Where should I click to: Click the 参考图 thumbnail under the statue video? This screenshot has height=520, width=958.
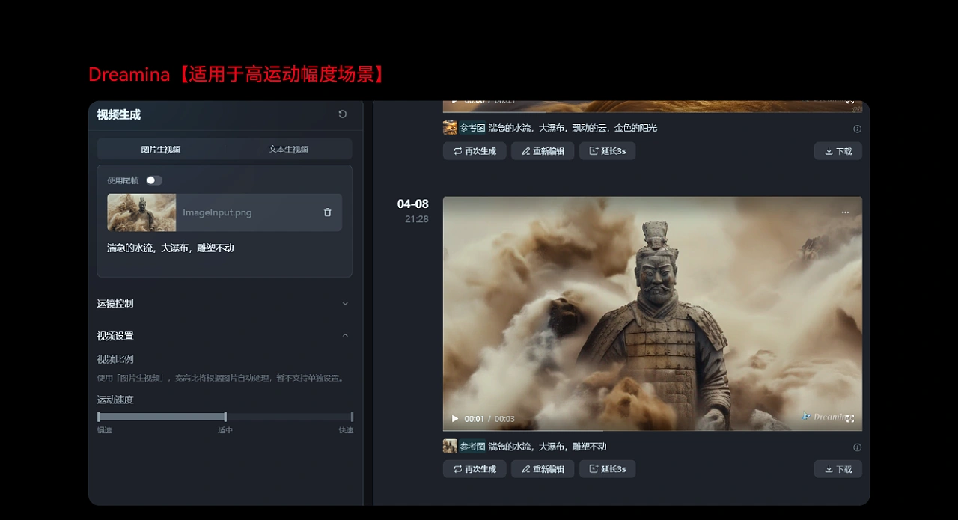pos(450,447)
